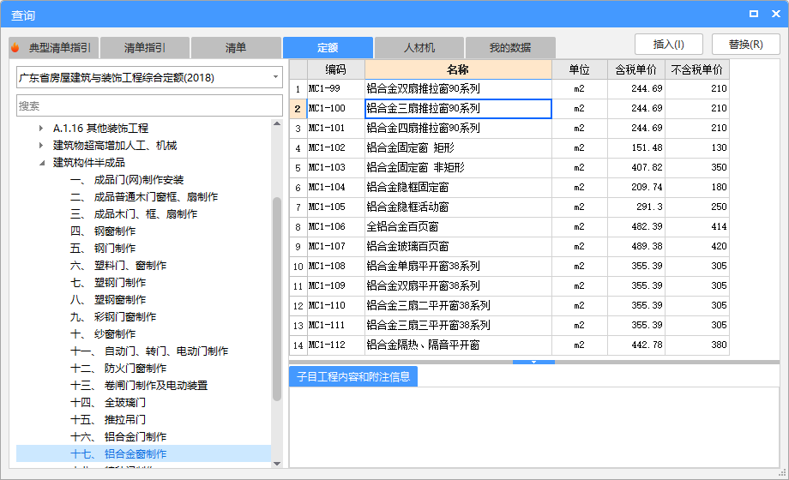
Task: Open the 人材机 tab
Action: 419,48
